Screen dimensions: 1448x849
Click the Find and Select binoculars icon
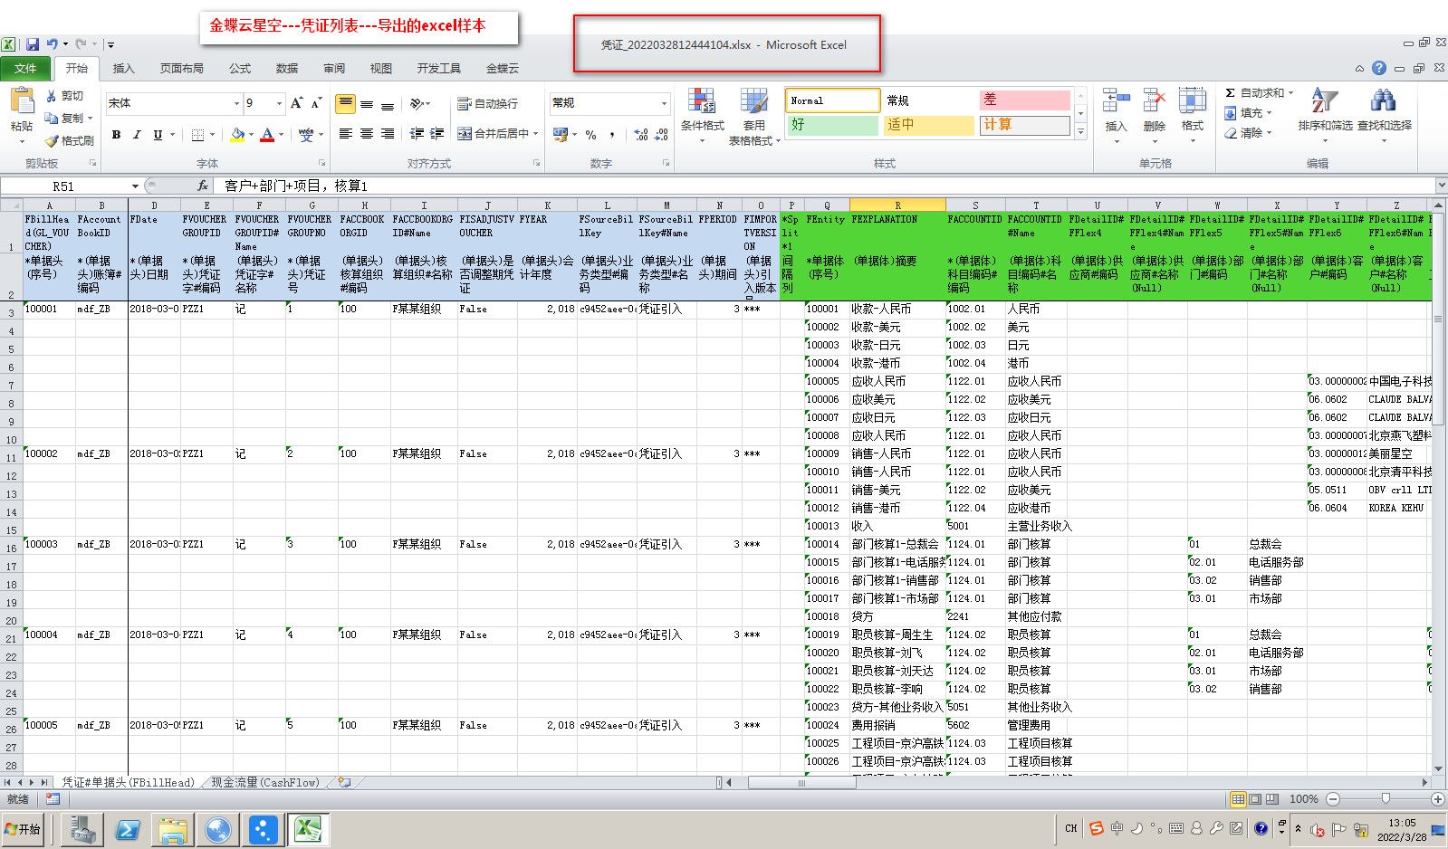coord(1383,102)
